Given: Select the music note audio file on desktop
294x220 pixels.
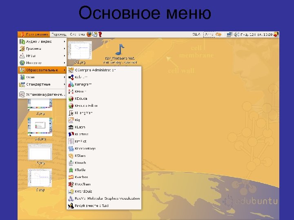Looking at the screenshot, I should 120,49.
